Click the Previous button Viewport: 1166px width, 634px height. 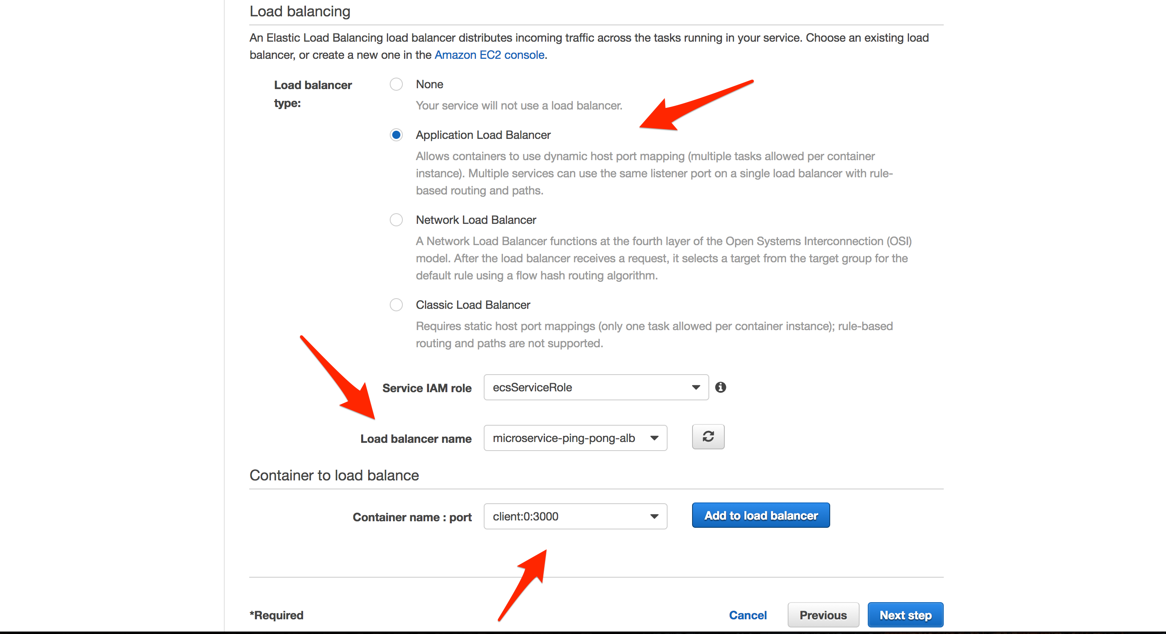click(823, 614)
